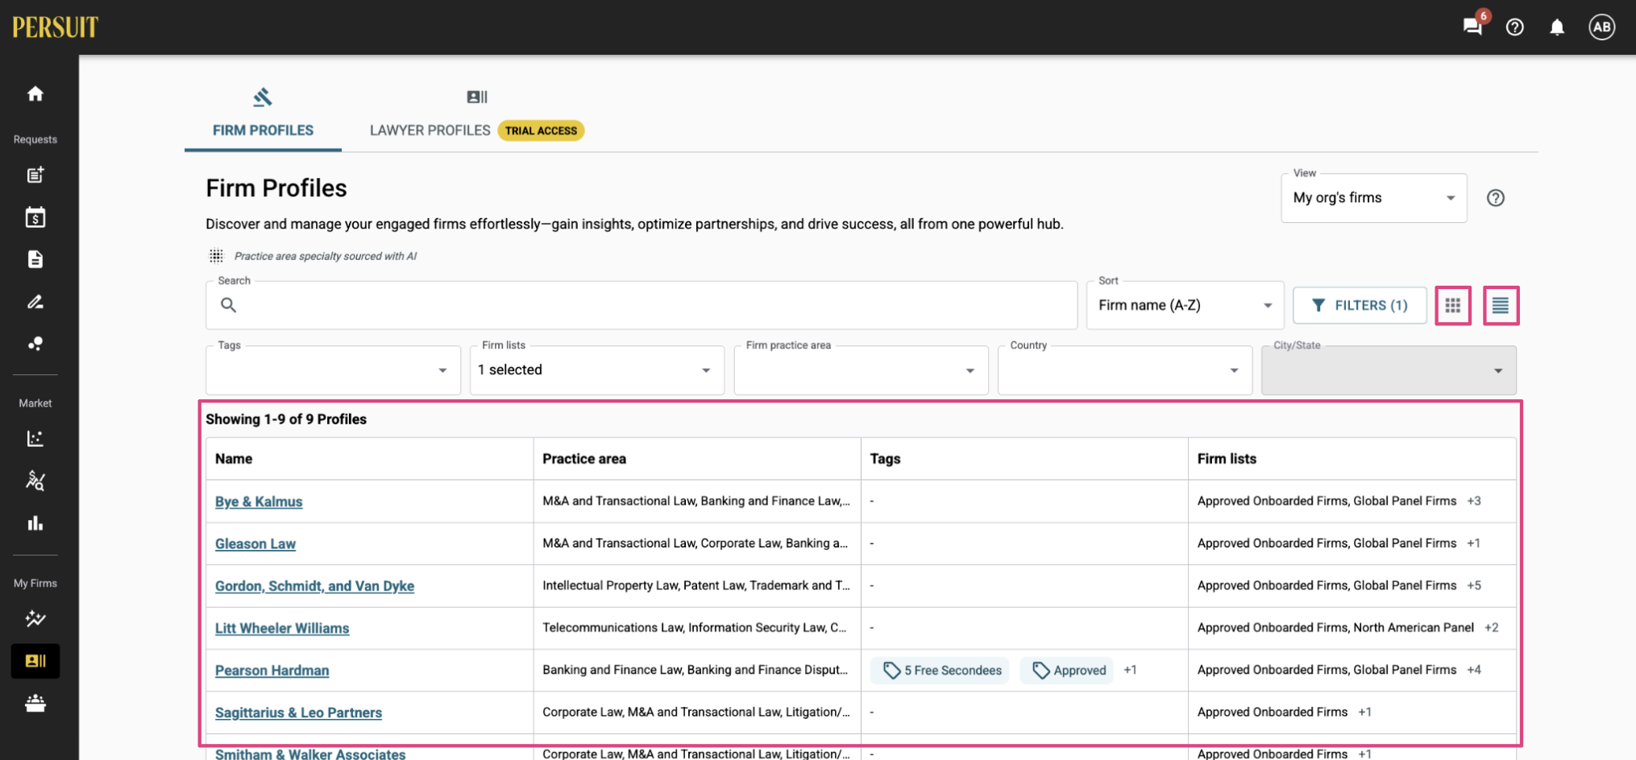The image size is (1636, 760).
Task: Click the person search analytics icon
Action: (x=35, y=481)
